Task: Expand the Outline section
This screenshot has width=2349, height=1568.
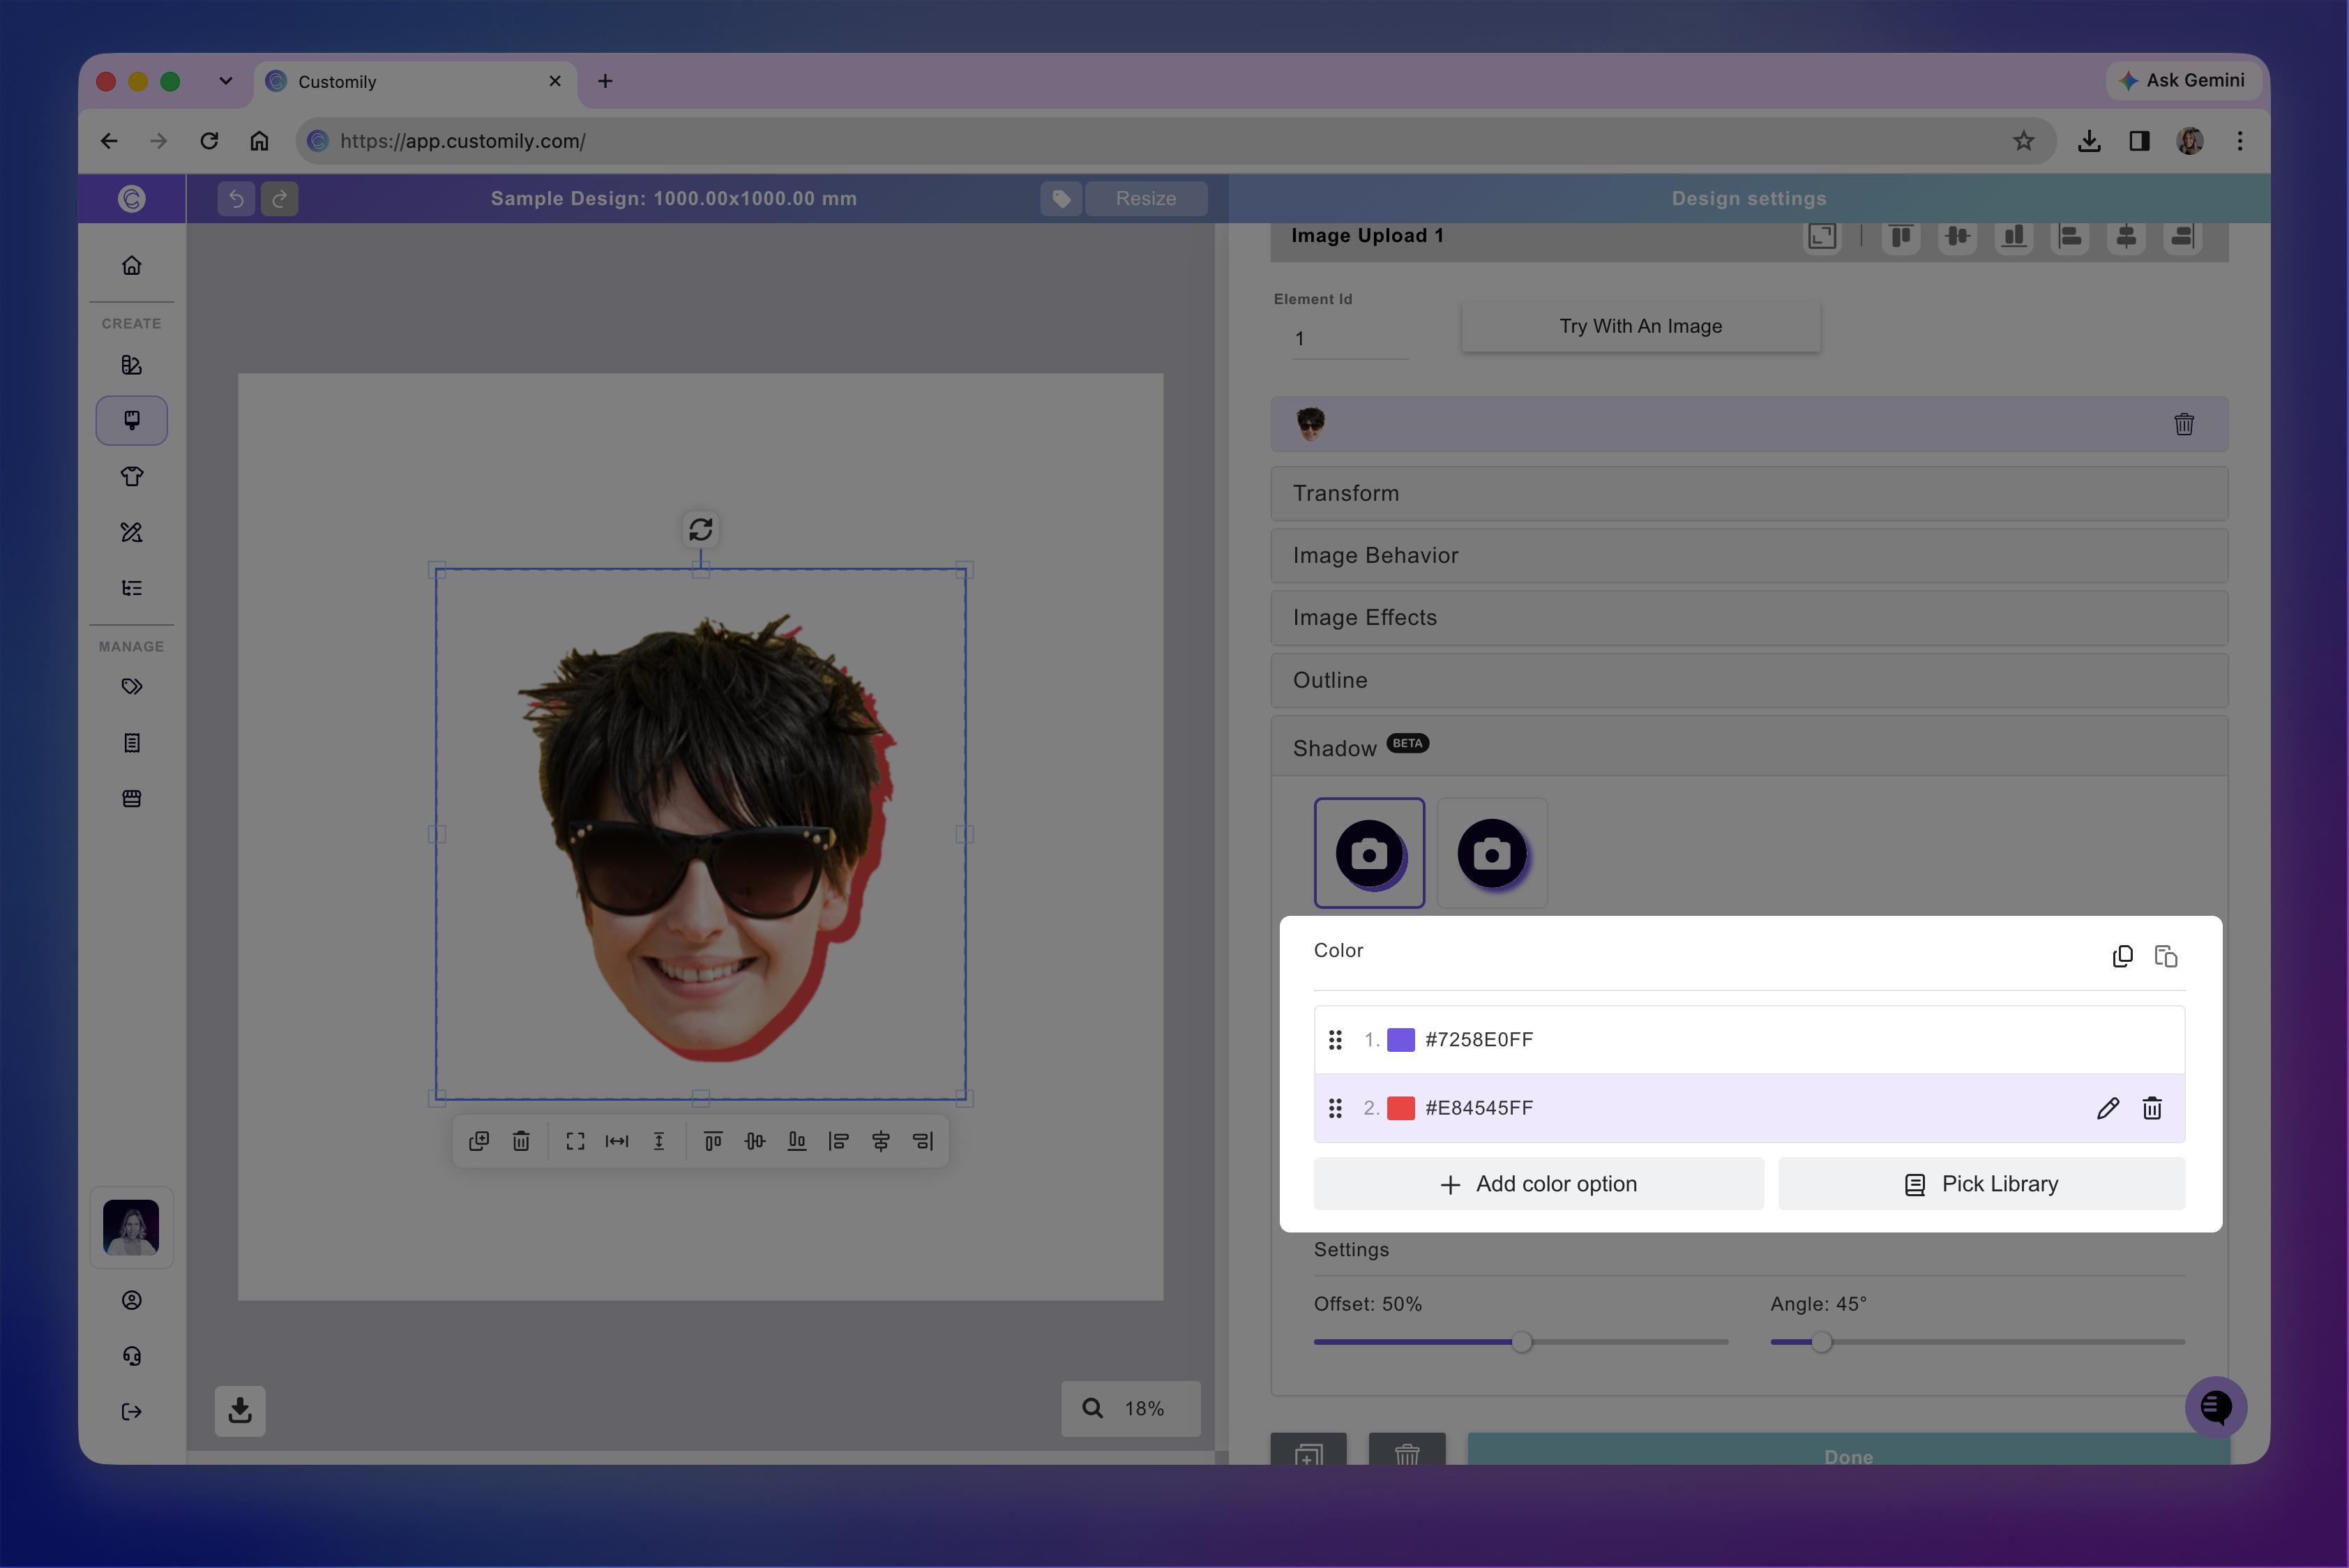Action: [x=1749, y=680]
